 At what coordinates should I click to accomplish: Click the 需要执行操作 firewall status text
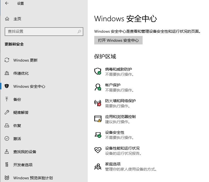click(117, 106)
